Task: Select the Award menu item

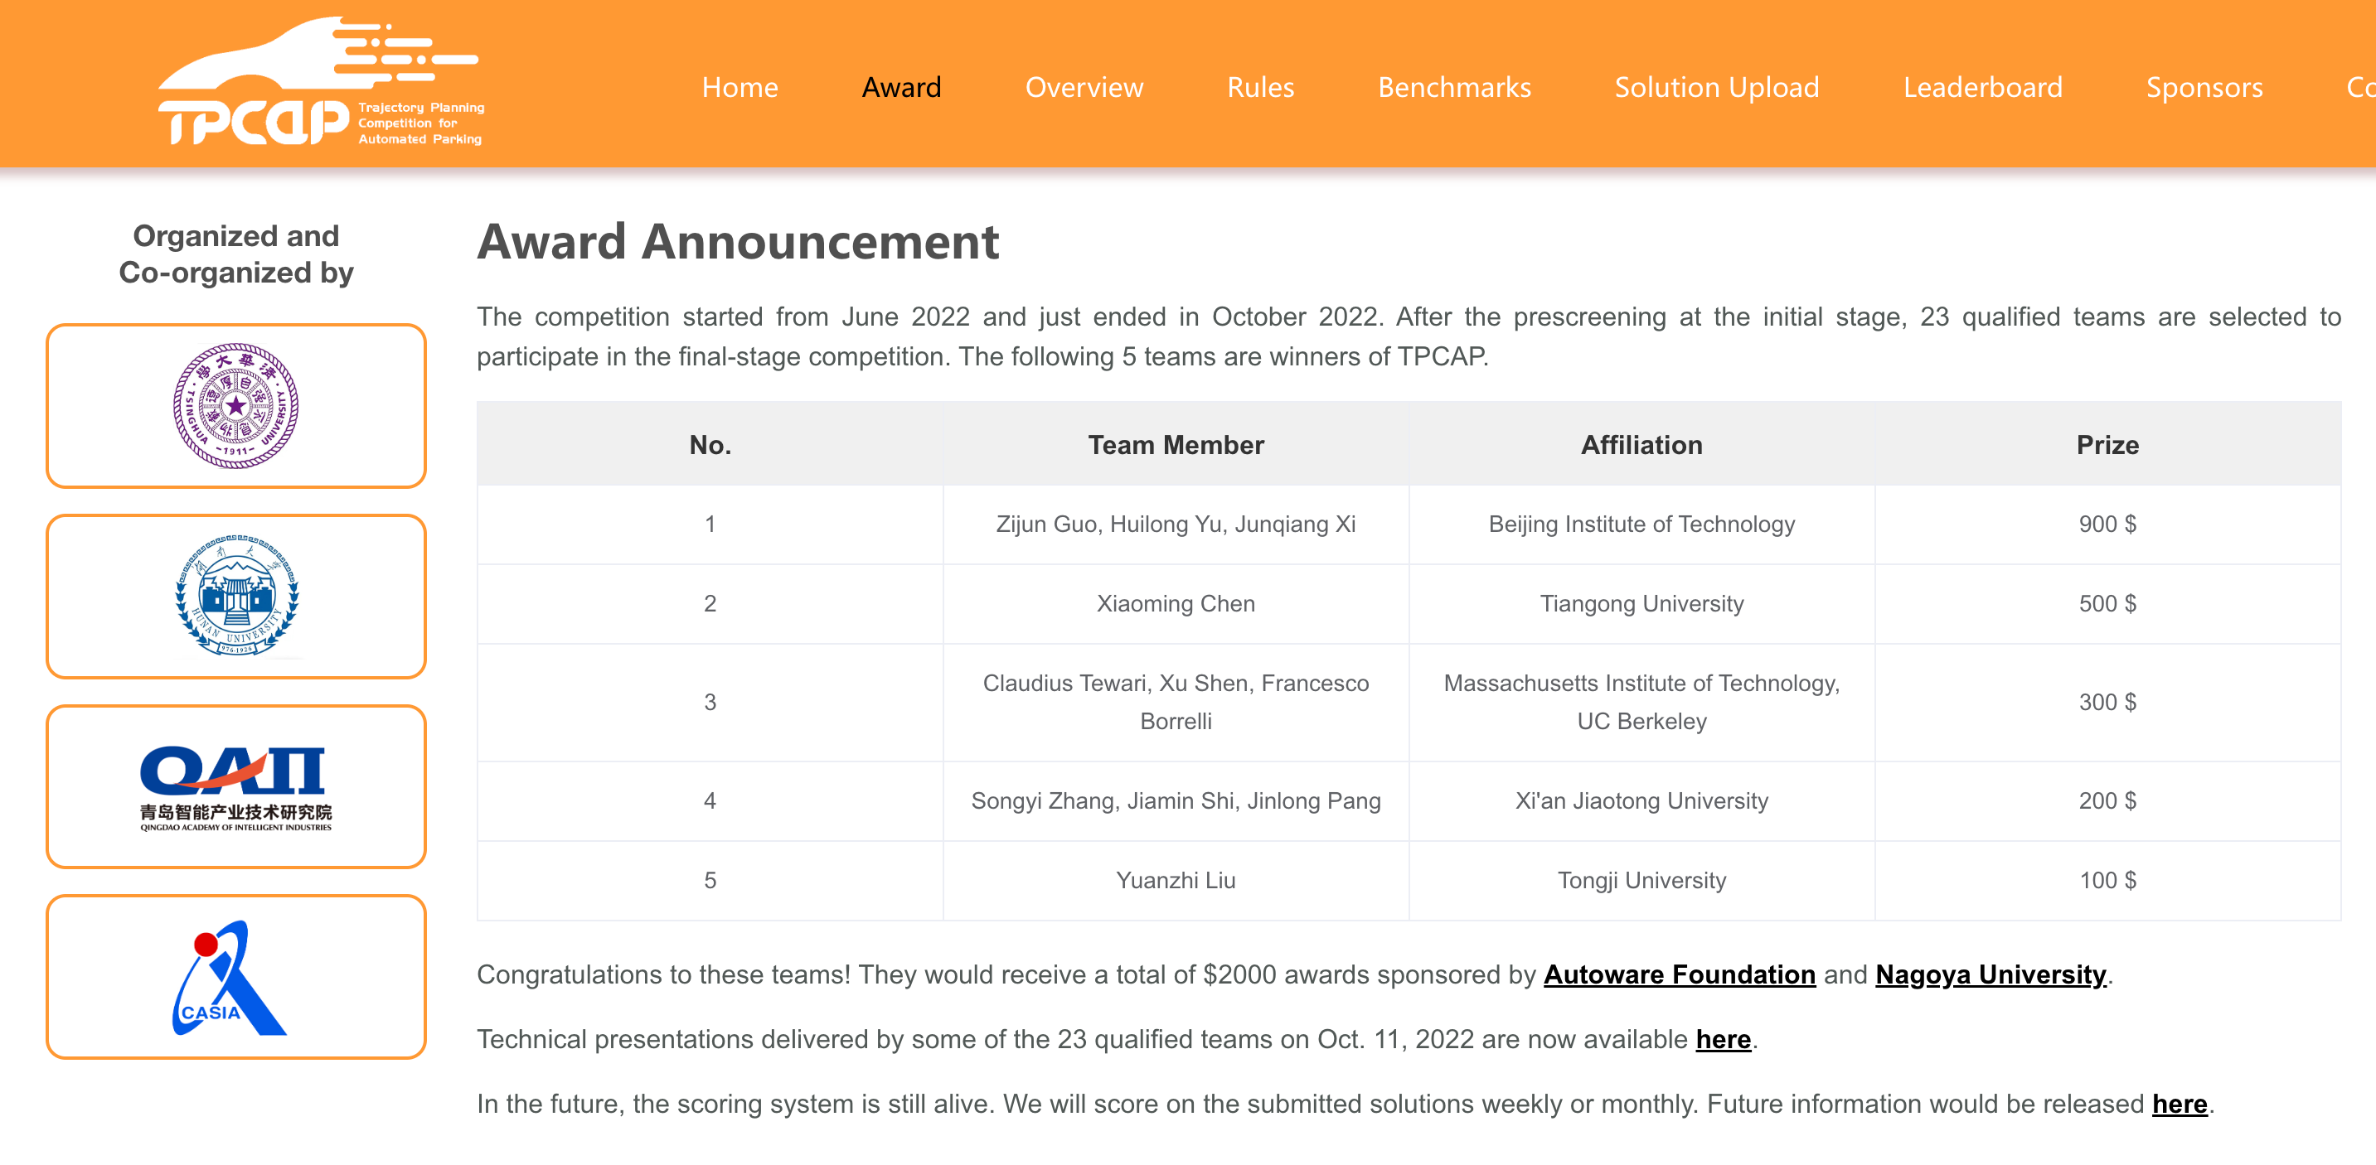Action: pyautogui.click(x=901, y=88)
